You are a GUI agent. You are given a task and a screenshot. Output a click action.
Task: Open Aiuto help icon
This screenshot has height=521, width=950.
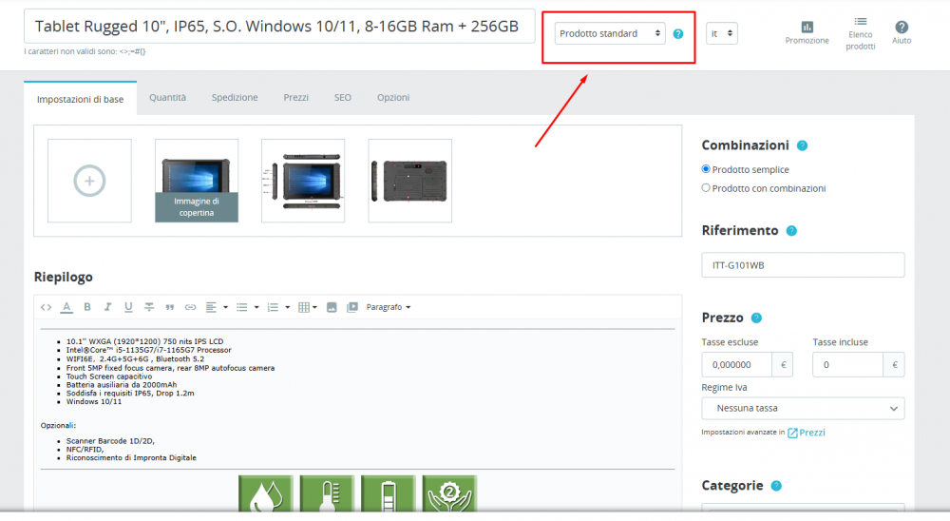902,32
